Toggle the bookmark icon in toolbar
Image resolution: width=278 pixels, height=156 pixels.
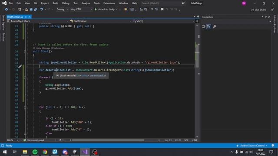[x=162, y=10]
